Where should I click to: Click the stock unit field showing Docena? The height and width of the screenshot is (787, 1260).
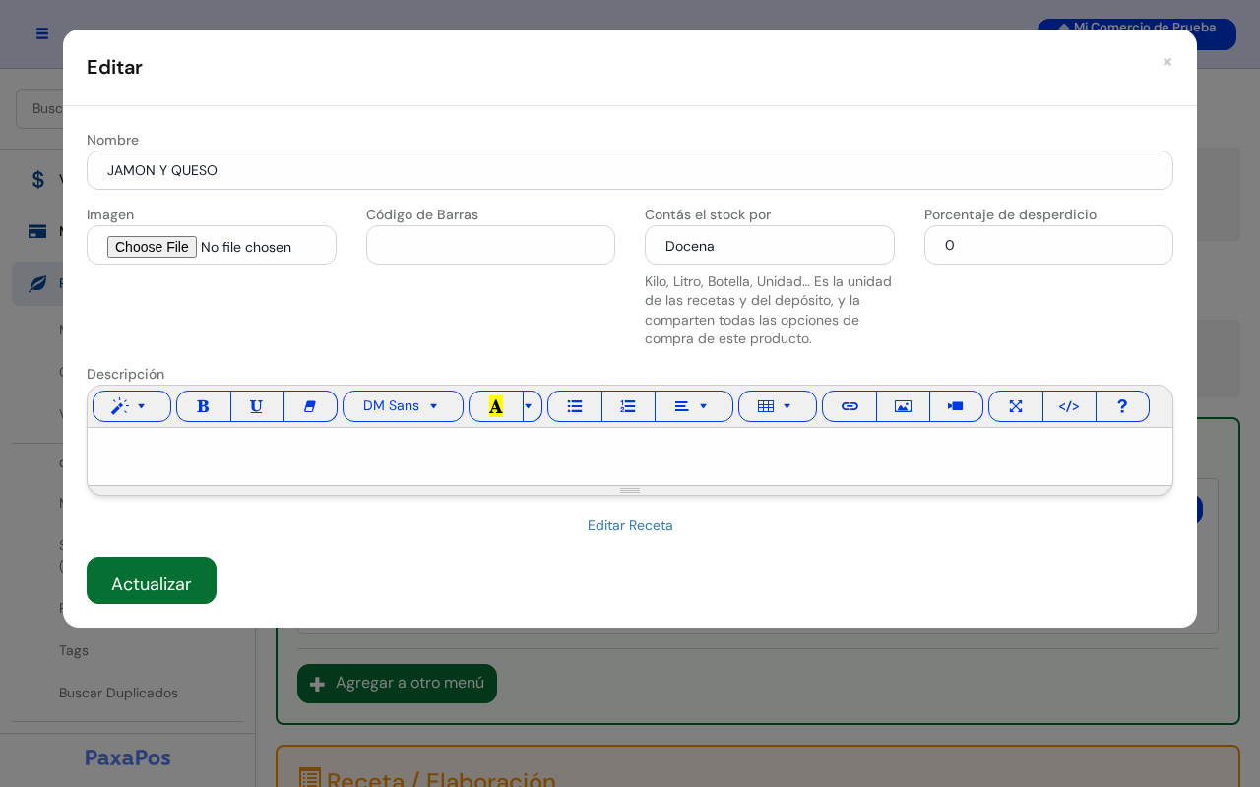770,245
